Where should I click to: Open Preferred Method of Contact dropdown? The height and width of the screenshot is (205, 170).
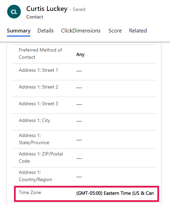point(116,54)
